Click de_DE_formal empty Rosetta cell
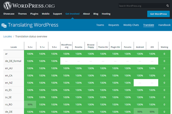Viewport: 172px width, 114px height. [x=79, y=61]
